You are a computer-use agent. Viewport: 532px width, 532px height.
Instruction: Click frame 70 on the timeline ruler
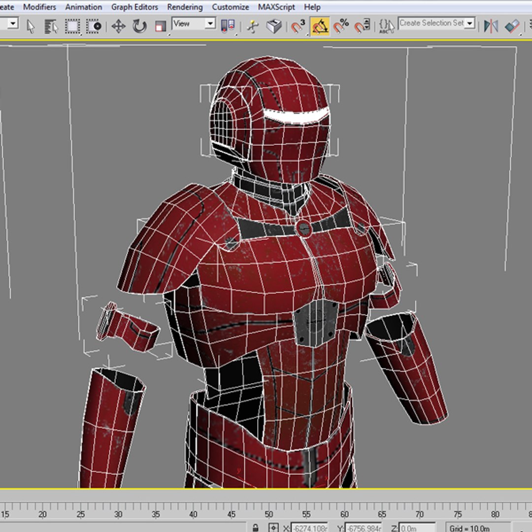pos(420,514)
